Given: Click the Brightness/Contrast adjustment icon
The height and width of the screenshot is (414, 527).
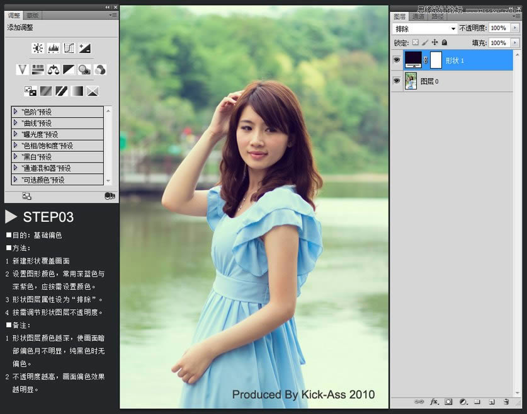Looking at the screenshot, I should [38, 48].
